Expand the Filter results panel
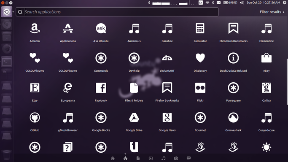This screenshot has width=288, height=162. 272,12
